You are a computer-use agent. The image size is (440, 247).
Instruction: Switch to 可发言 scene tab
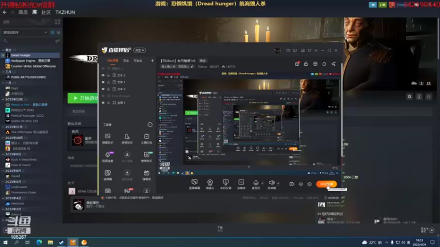coord(138,61)
